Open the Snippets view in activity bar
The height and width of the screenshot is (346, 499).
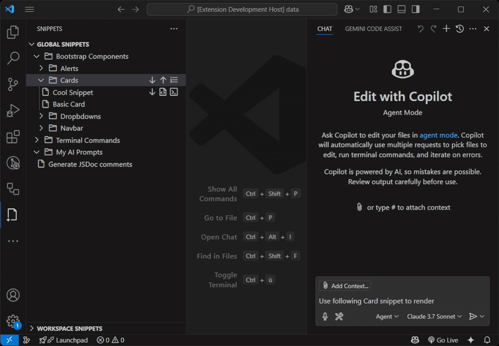pyautogui.click(x=12, y=215)
